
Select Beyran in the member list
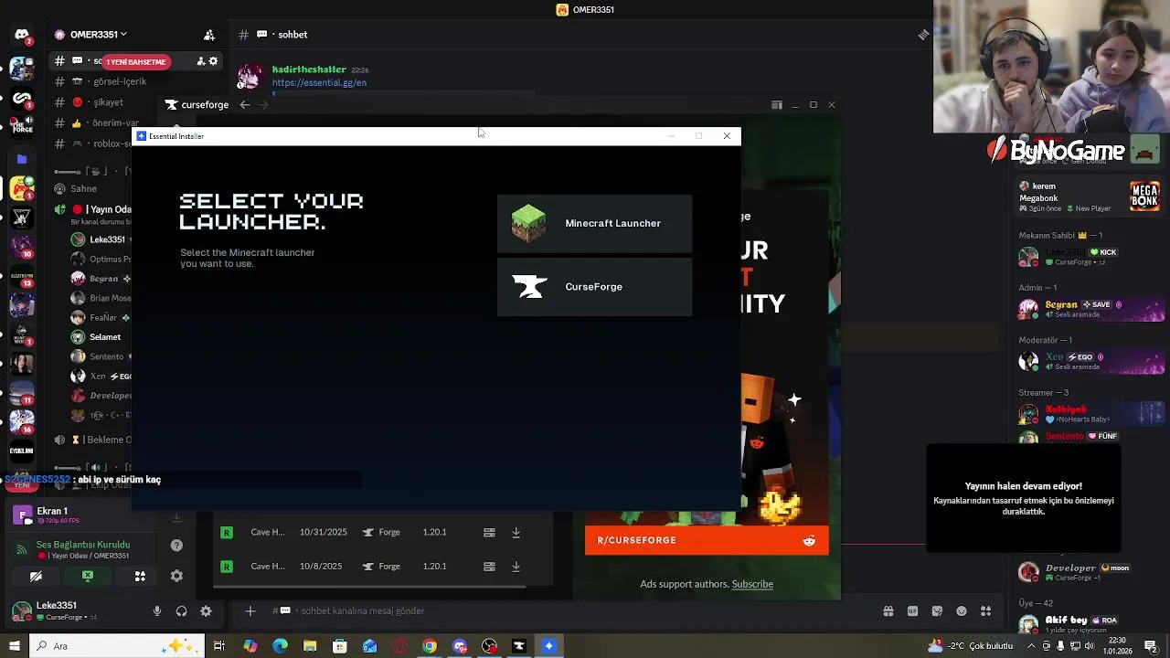(1092, 309)
